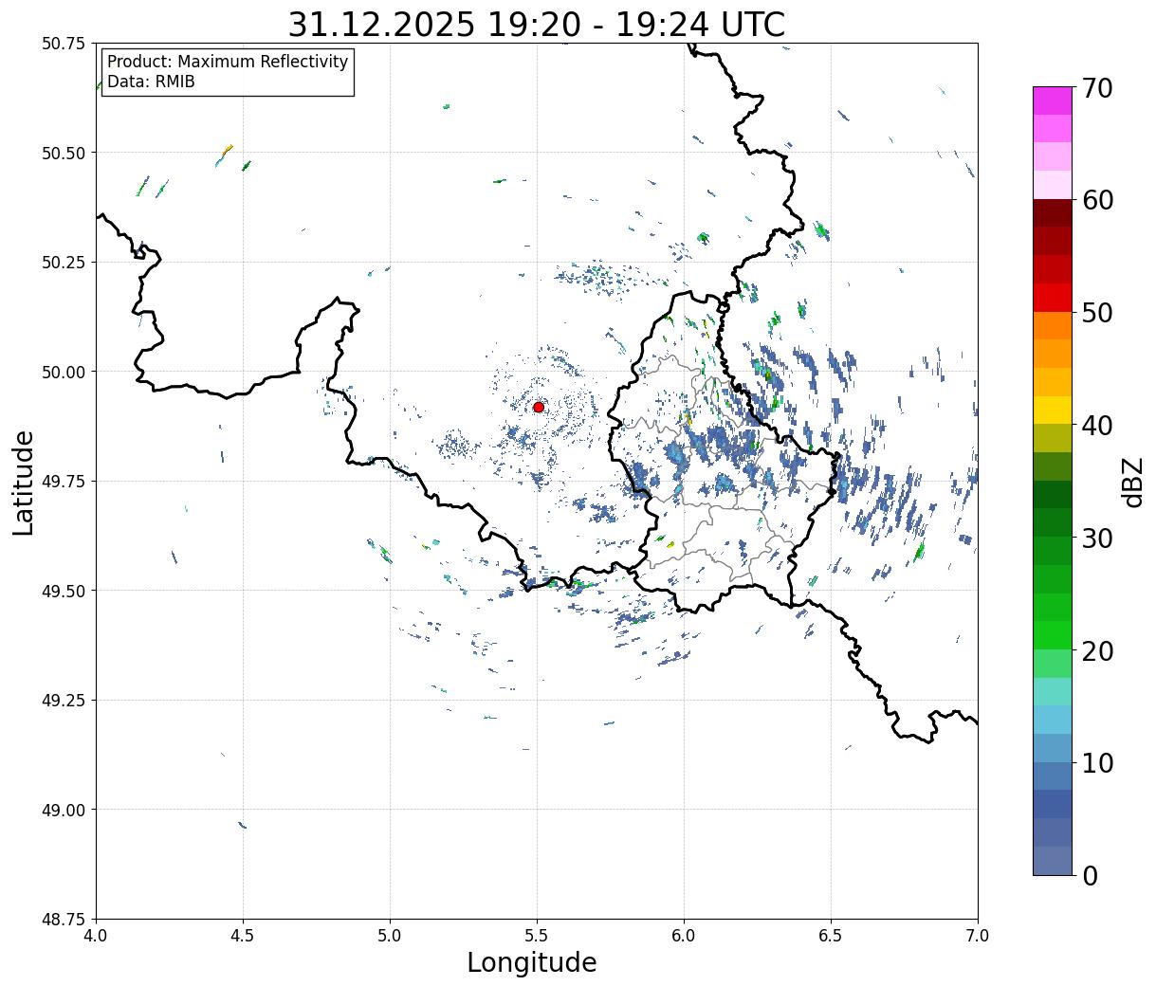Screen dimensions: 1156x986
Task: Click the longitude tick label 5.0
Action: (390, 936)
